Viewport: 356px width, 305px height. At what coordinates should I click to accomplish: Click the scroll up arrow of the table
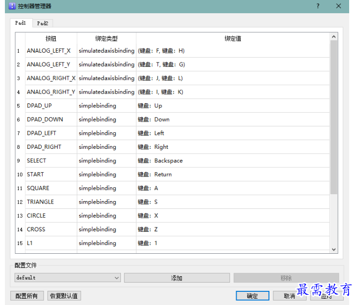coord(334,37)
